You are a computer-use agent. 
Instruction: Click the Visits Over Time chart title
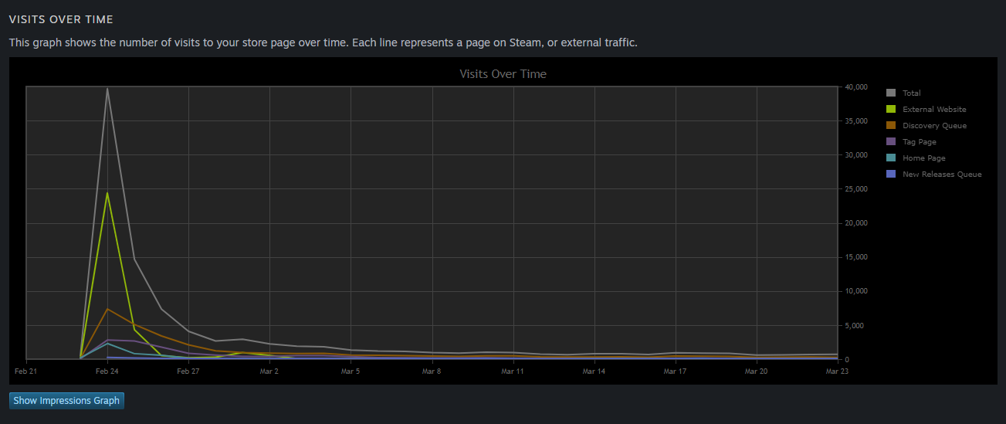[503, 74]
